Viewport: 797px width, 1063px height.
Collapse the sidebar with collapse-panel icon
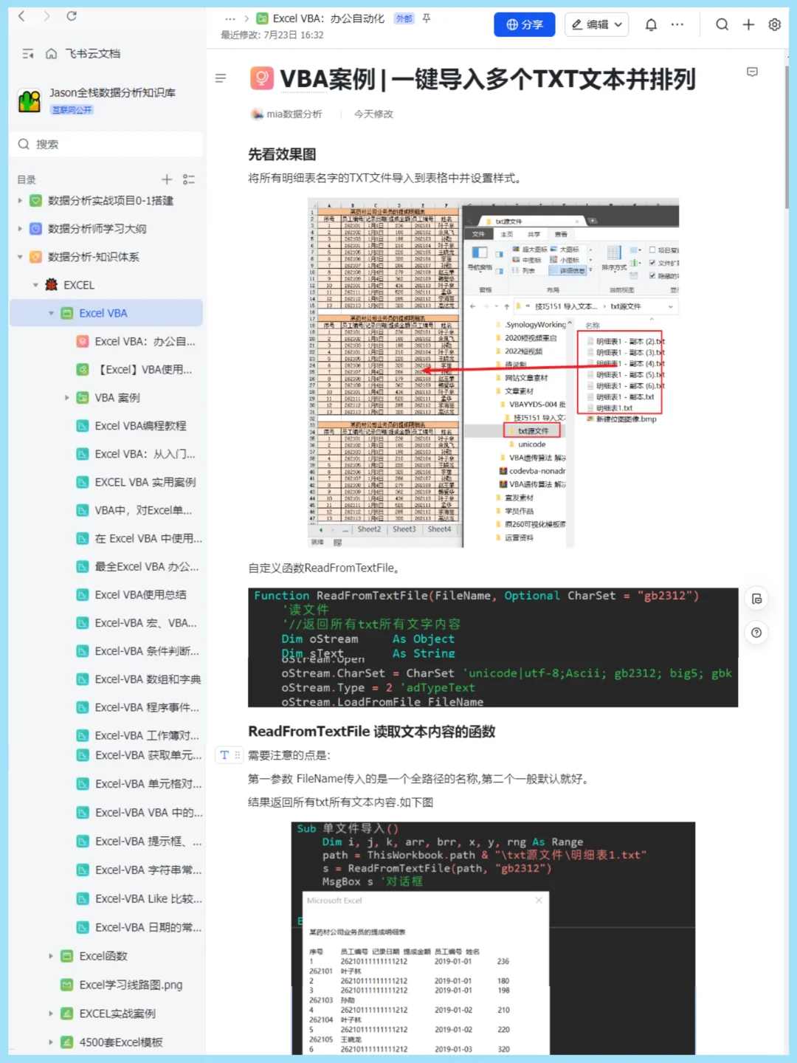[27, 53]
